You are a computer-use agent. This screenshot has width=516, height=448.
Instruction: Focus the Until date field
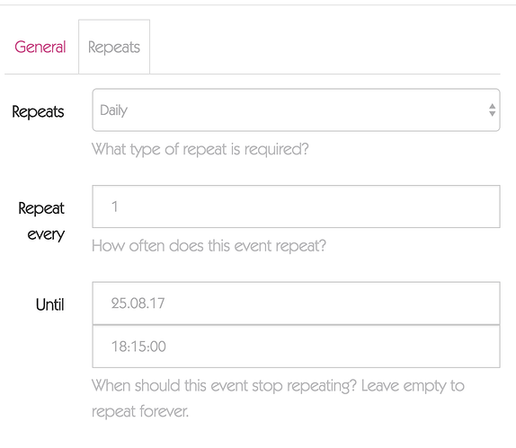coord(296,303)
